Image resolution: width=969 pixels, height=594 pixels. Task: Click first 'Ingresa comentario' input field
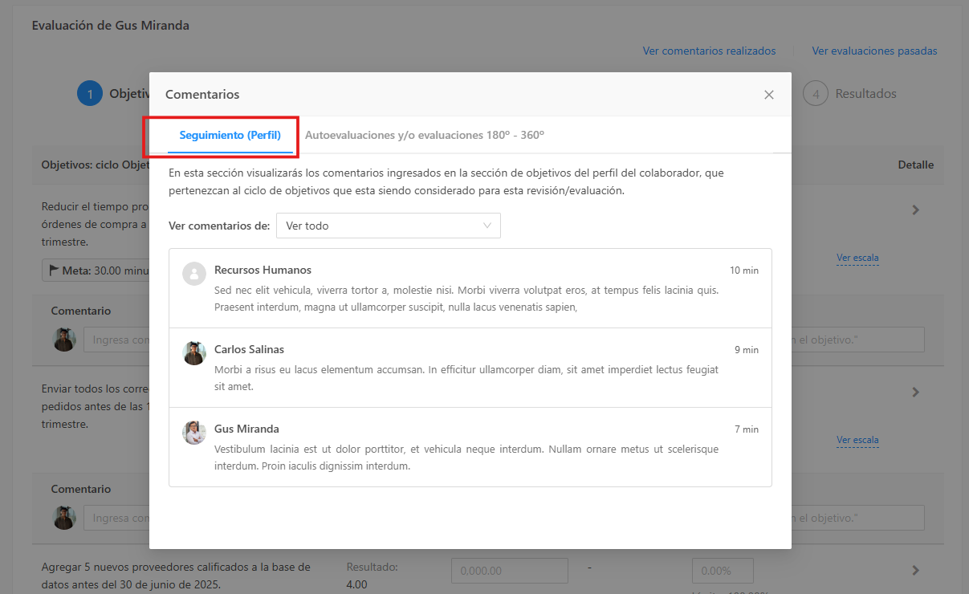click(x=117, y=340)
